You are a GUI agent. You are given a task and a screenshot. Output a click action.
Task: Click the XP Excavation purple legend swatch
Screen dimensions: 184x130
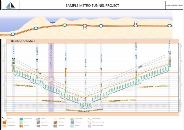[72, 122]
